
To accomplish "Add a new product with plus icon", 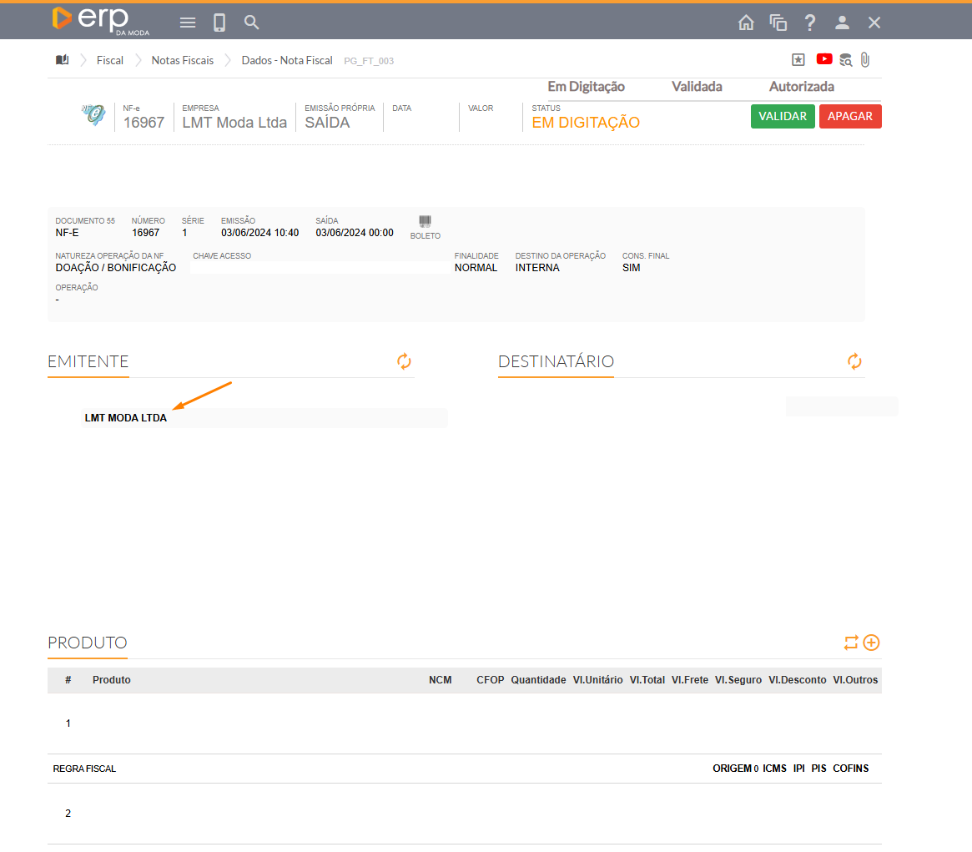I will (871, 643).
